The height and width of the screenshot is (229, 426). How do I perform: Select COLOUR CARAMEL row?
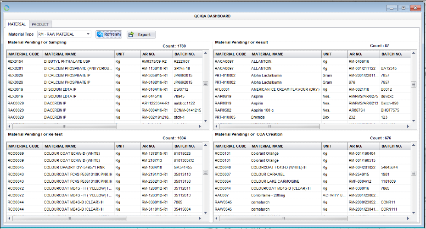pyautogui.click(x=312, y=174)
